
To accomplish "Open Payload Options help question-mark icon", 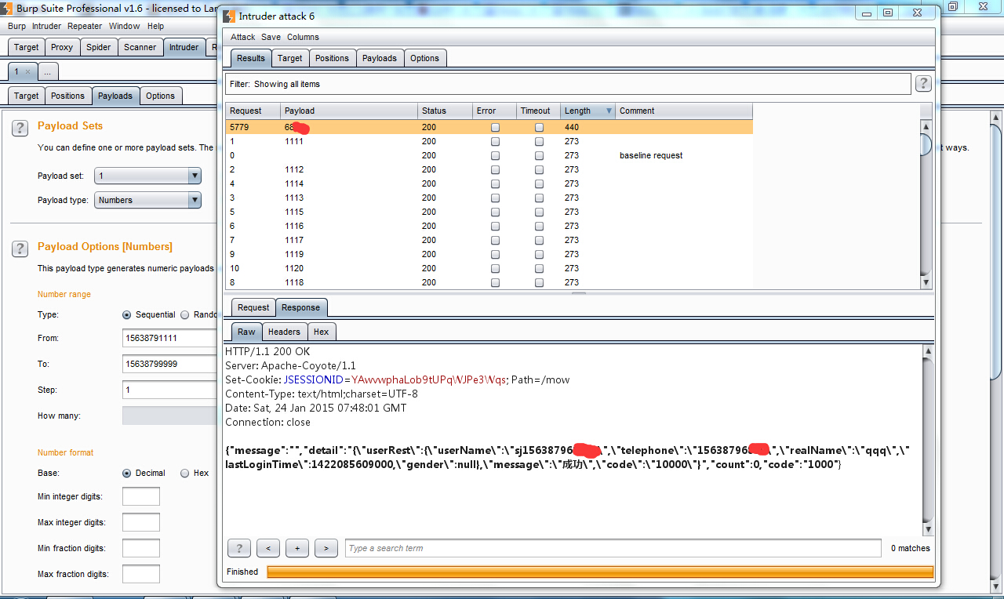I will coord(20,249).
